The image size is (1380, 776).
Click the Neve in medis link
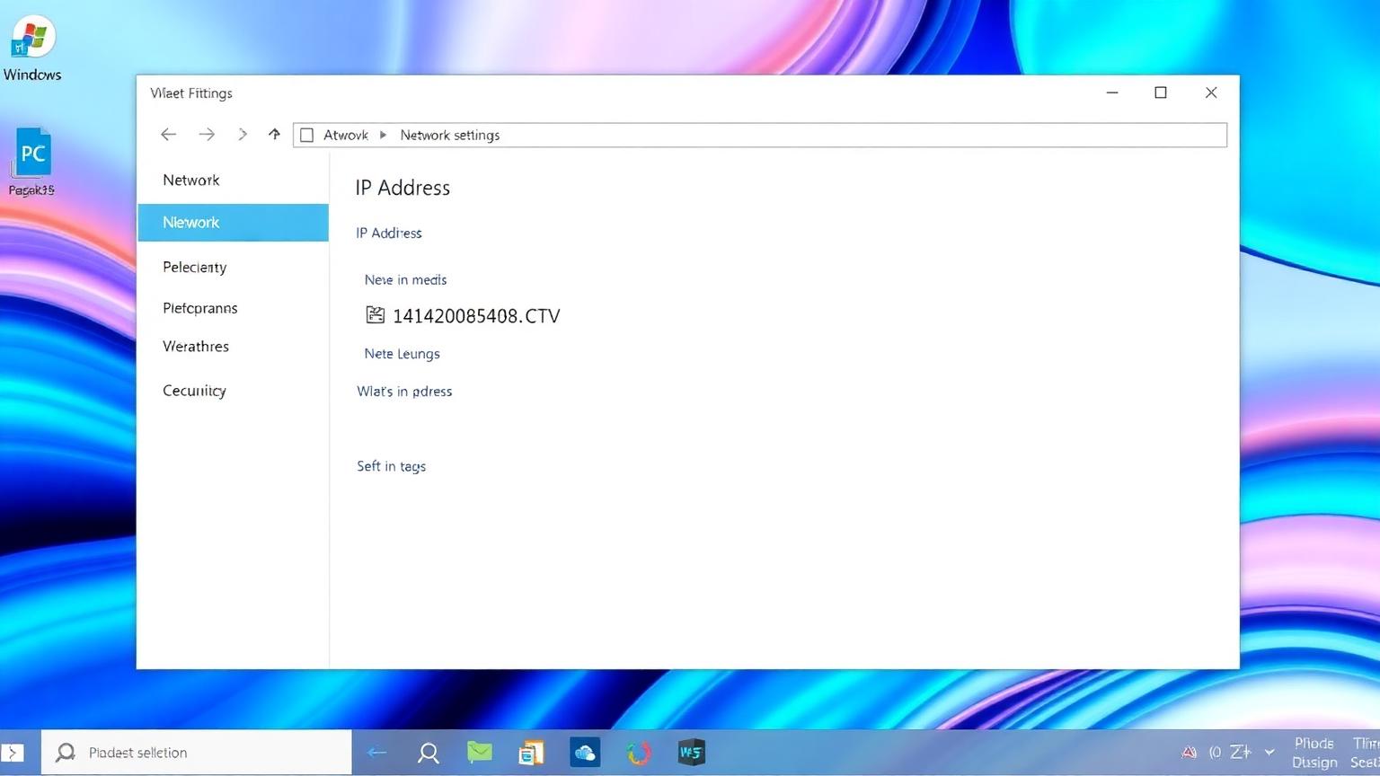(405, 279)
